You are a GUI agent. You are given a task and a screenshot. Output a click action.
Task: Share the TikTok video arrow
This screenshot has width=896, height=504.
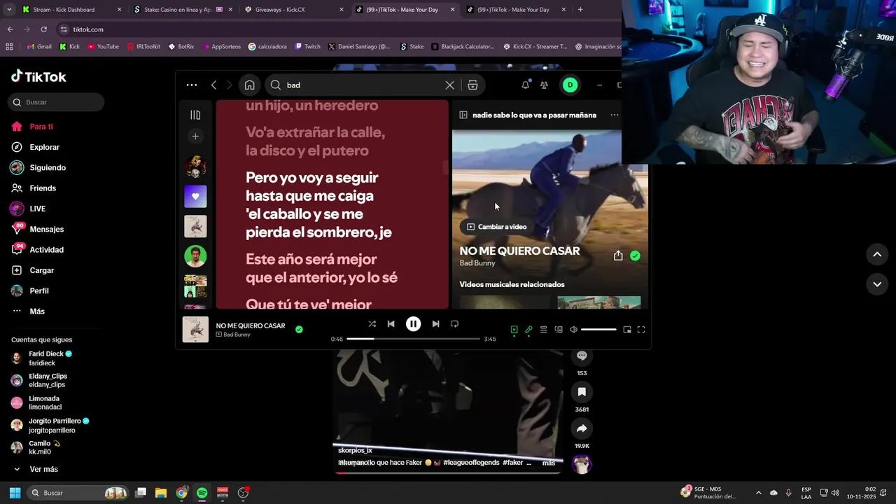point(582,428)
